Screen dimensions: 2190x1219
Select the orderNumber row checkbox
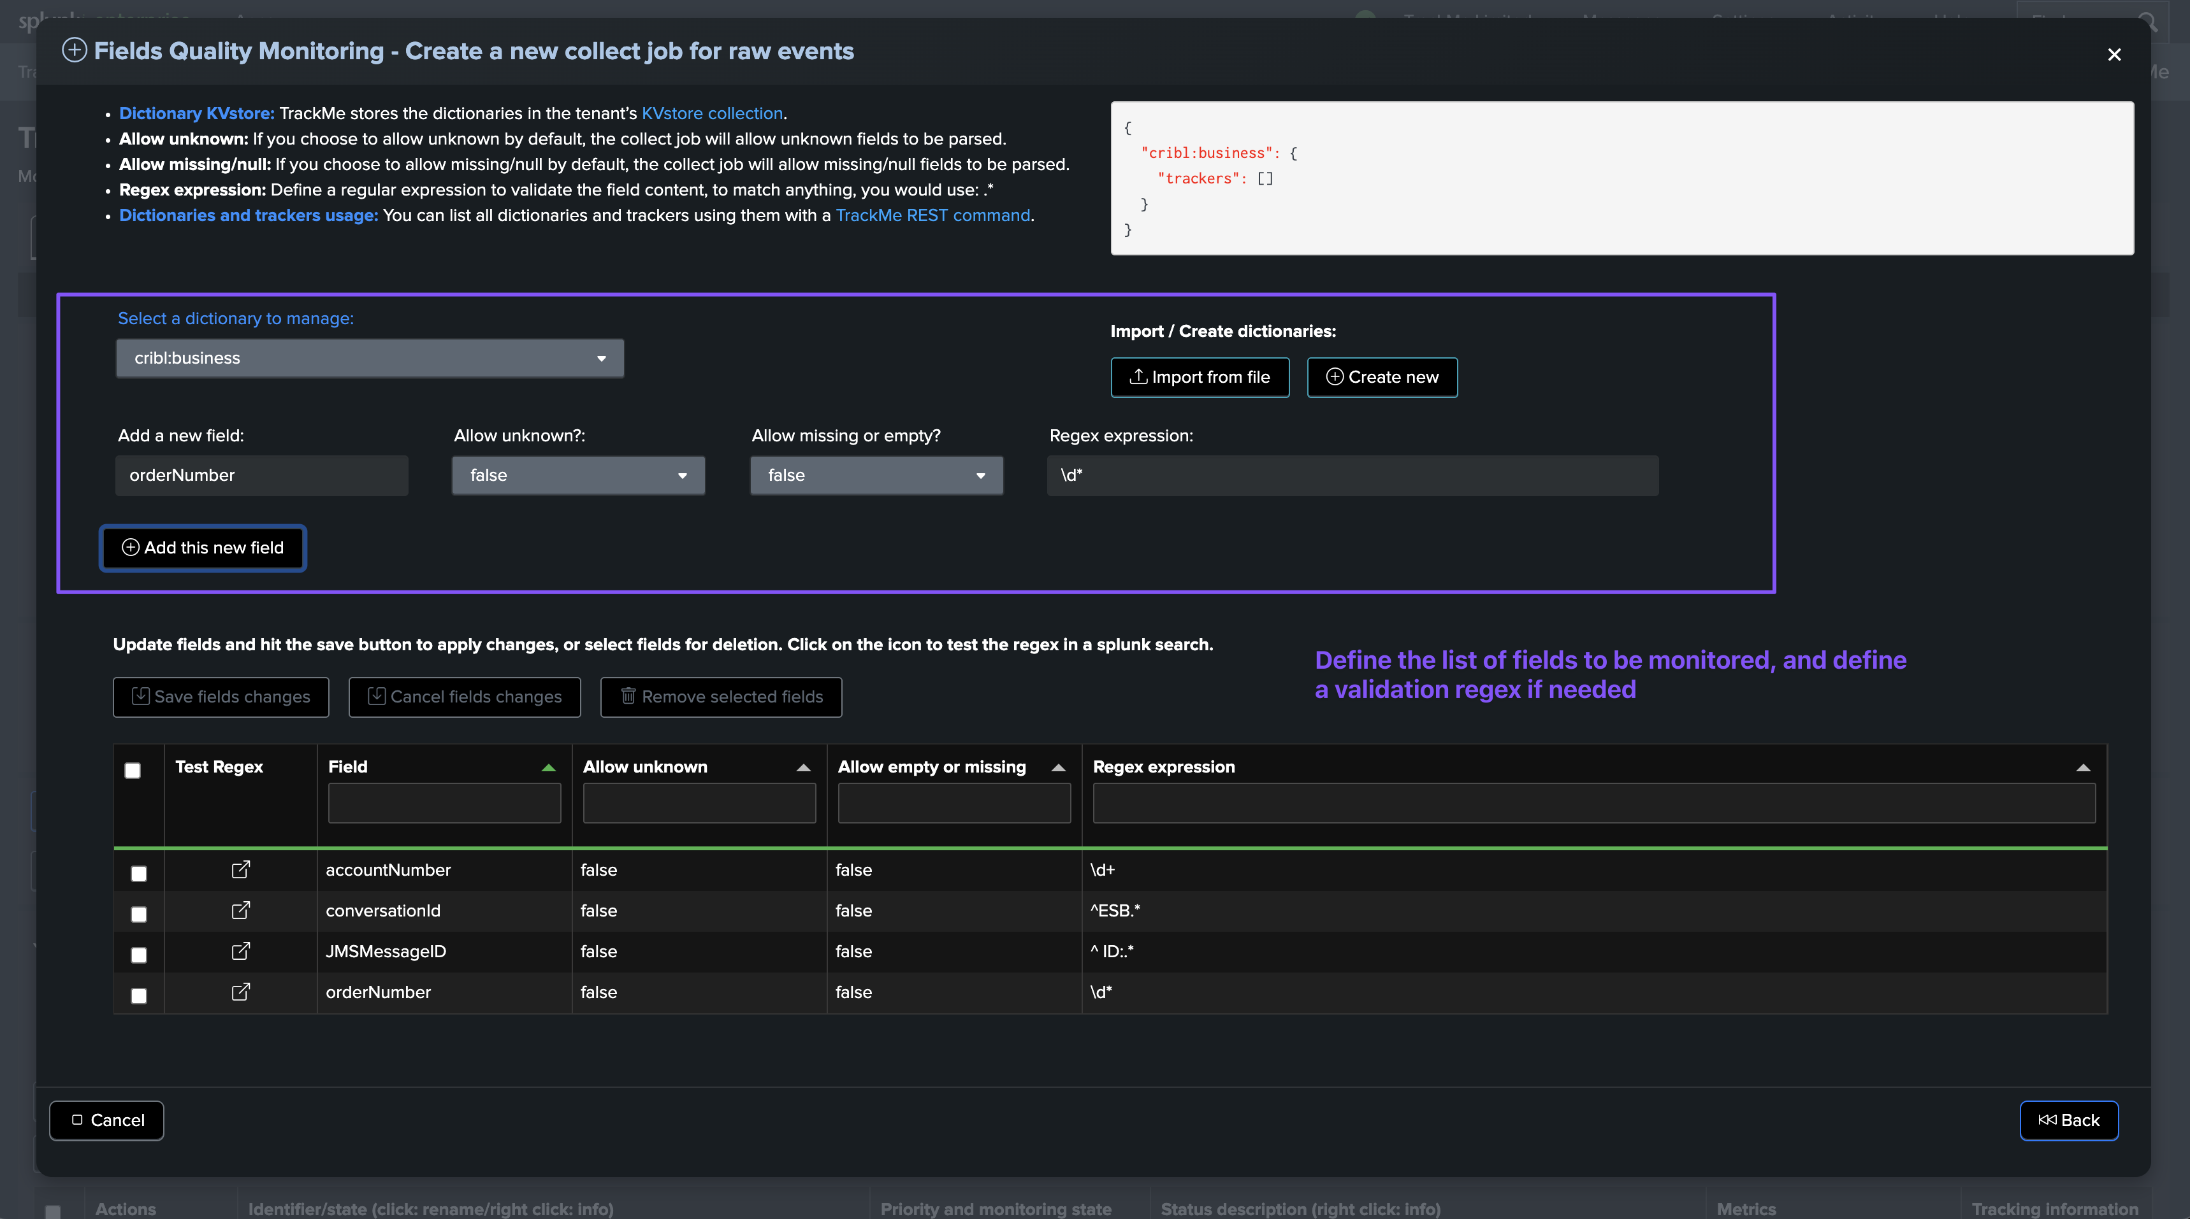(x=138, y=995)
